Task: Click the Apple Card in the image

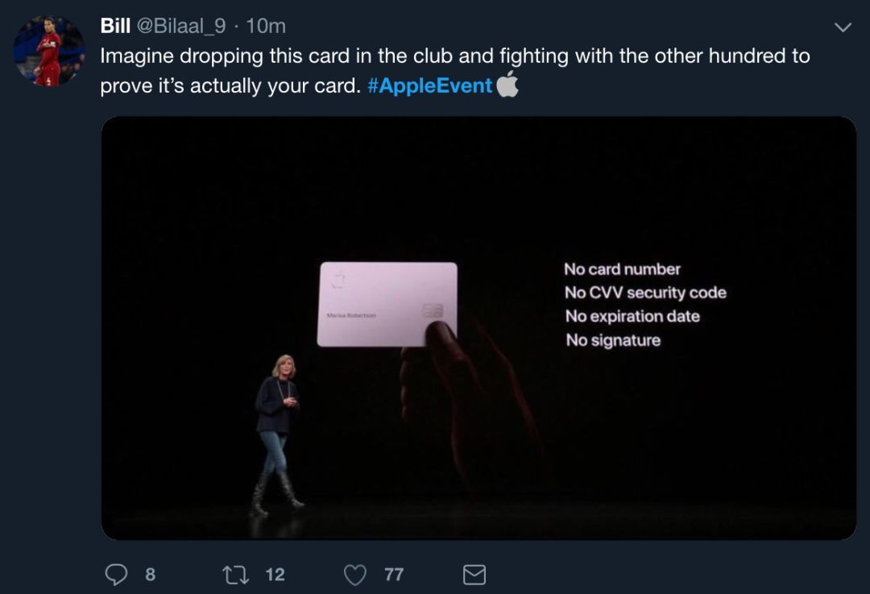Action: click(x=387, y=304)
